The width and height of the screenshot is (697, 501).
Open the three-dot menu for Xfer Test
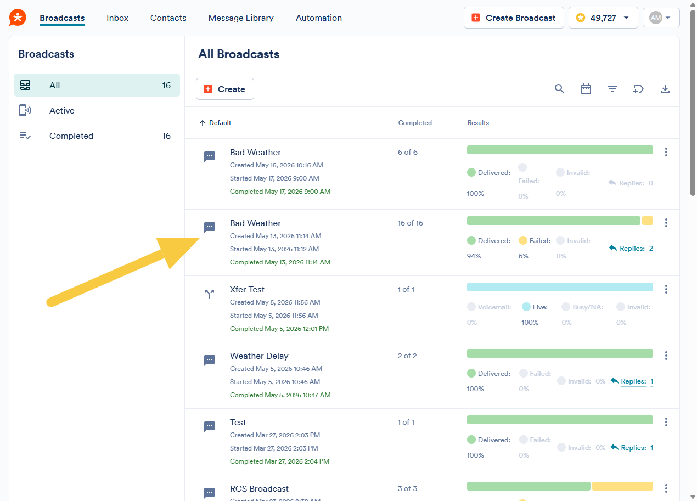[666, 289]
